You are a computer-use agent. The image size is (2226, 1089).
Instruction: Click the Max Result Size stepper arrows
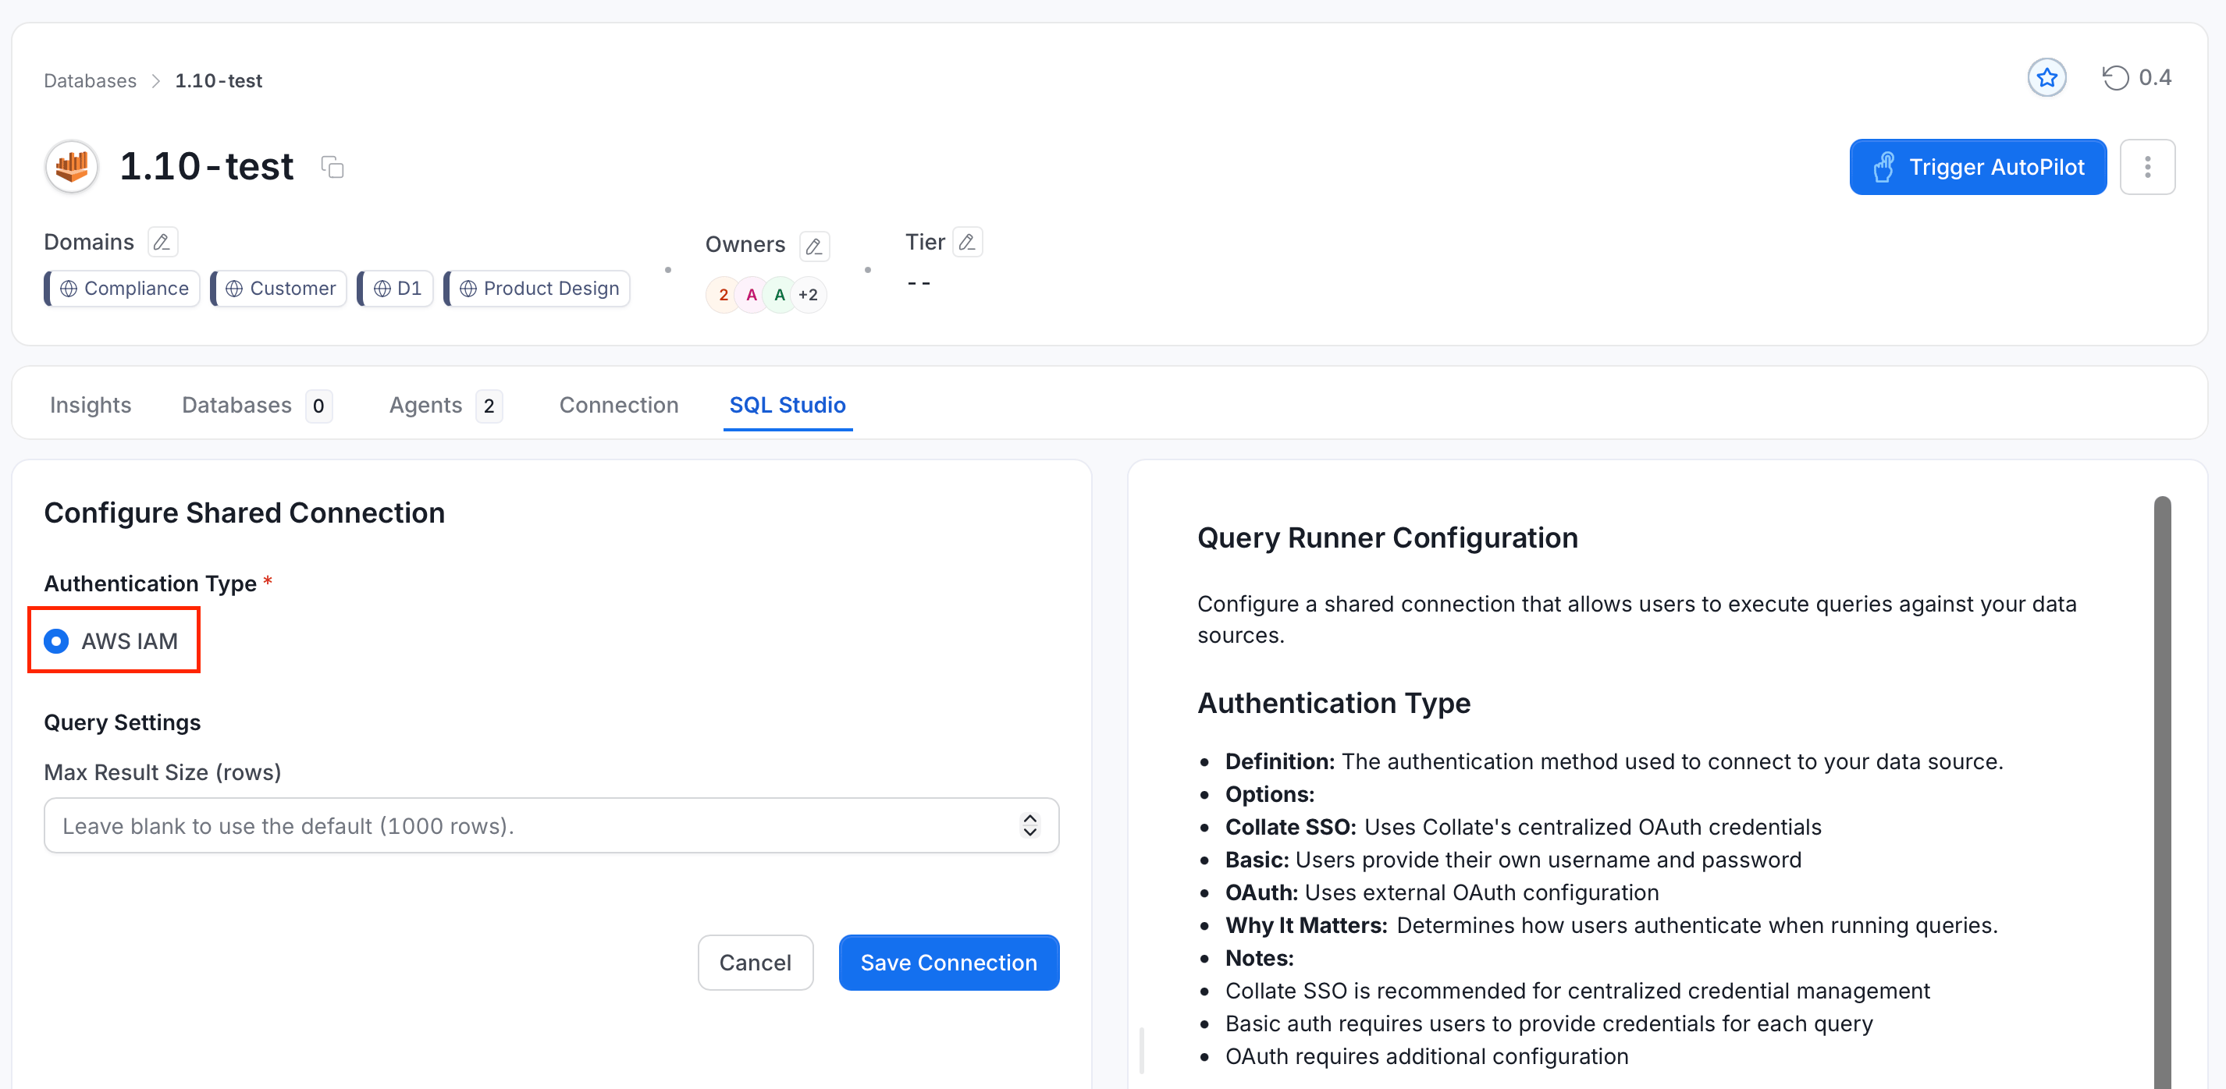pos(1029,825)
